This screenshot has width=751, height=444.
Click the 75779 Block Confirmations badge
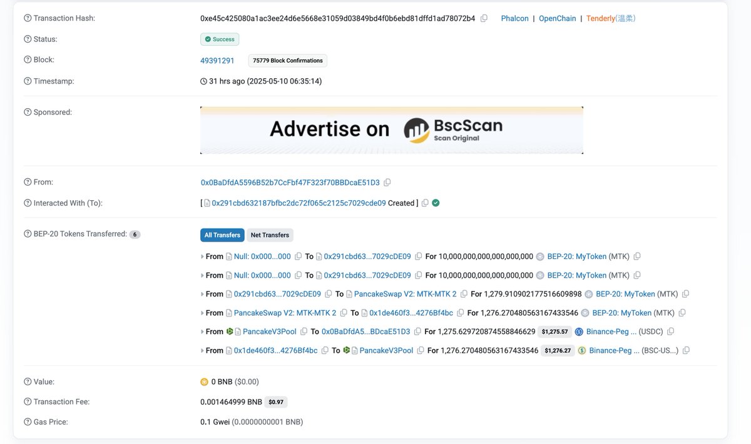tap(288, 61)
